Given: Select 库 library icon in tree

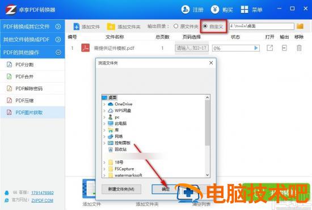Looking at the screenshot, I should point(111,130).
